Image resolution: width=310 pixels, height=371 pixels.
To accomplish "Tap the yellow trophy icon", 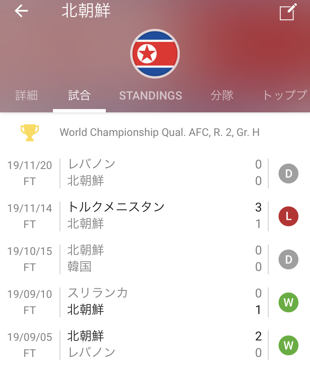I will pos(30,133).
